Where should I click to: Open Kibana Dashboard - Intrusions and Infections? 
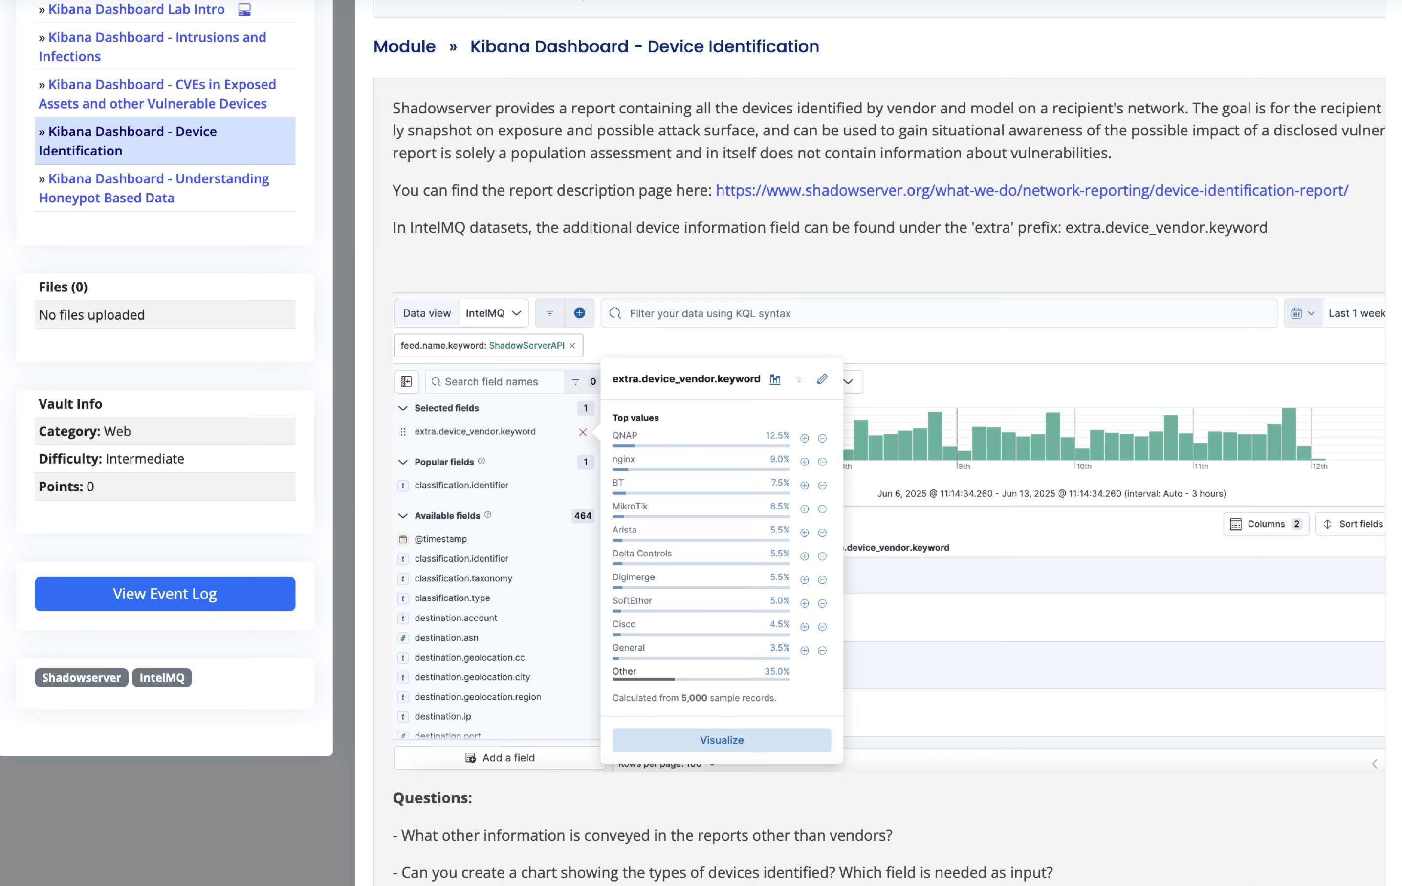(153, 46)
